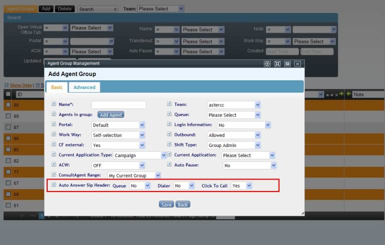Check the row with ID 86
The image size is (385, 245).
pos(8,138)
